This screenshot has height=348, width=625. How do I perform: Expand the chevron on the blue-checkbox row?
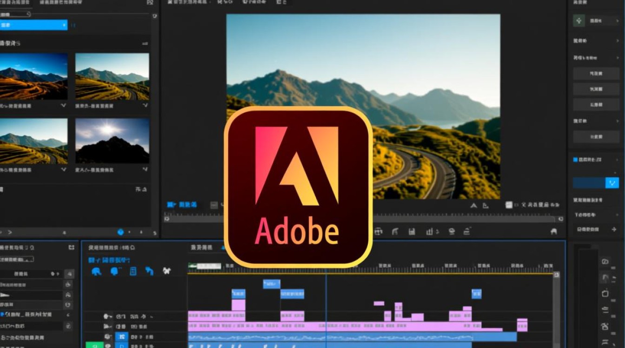[x=617, y=160]
